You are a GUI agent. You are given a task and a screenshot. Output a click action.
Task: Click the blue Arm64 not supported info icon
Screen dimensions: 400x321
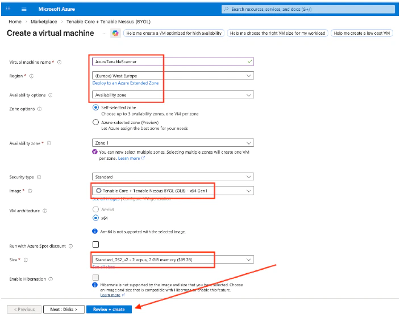coord(95,231)
